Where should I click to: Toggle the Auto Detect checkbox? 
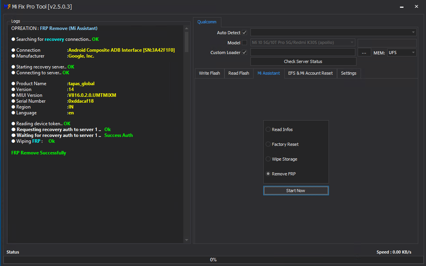(245, 33)
